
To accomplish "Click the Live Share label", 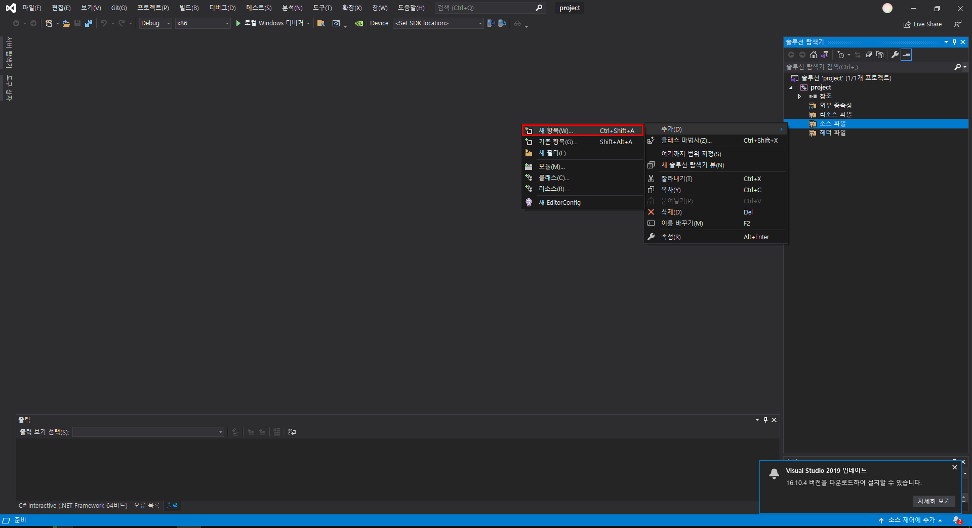I will (927, 24).
